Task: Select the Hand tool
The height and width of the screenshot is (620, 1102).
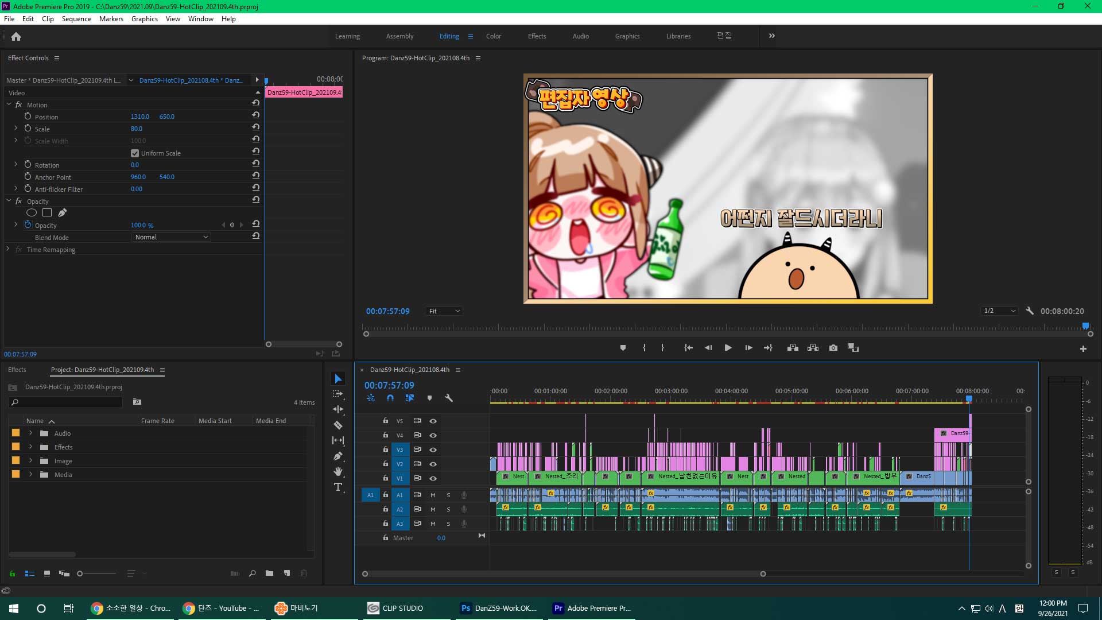Action: pyautogui.click(x=338, y=471)
